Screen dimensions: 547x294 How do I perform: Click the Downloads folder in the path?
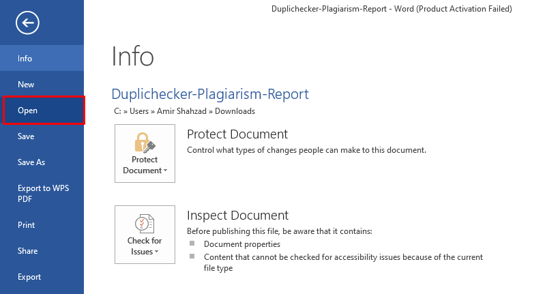point(235,111)
